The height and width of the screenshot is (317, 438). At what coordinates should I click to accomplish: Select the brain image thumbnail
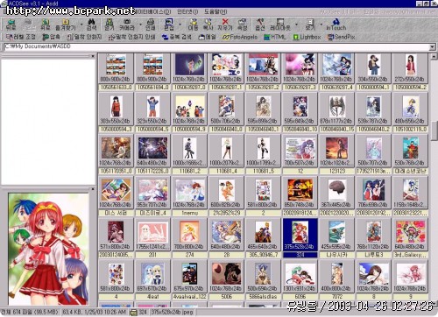(x=337, y=190)
